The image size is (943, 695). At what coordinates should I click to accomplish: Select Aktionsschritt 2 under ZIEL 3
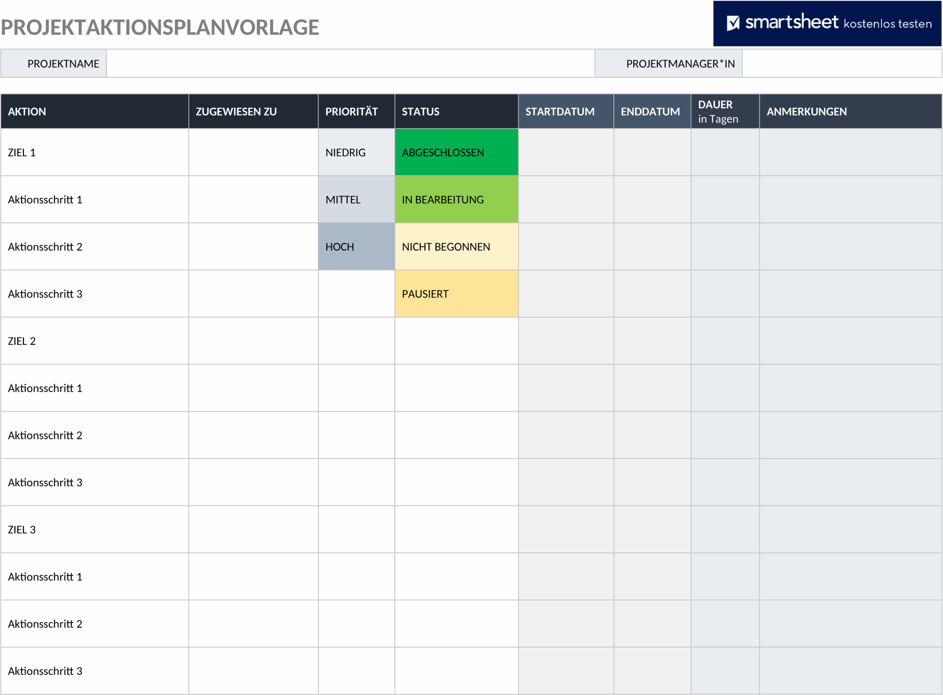[95, 623]
